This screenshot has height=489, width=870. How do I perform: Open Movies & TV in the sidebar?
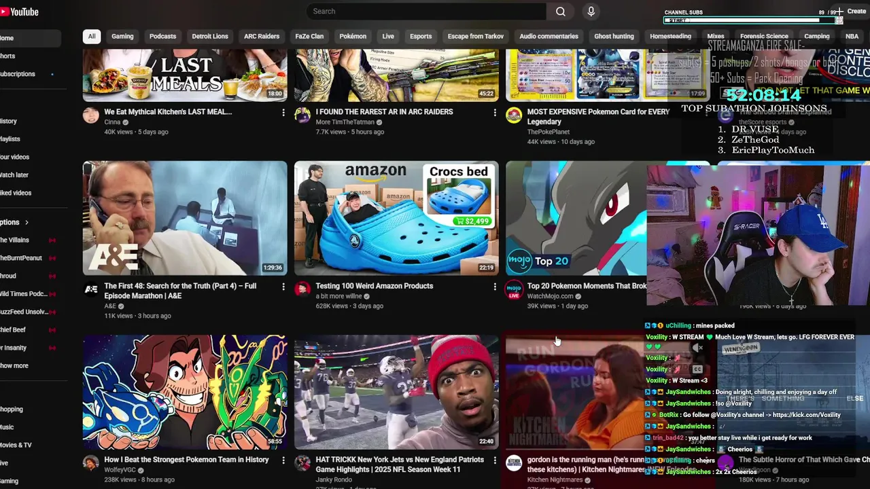click(16, 446)
